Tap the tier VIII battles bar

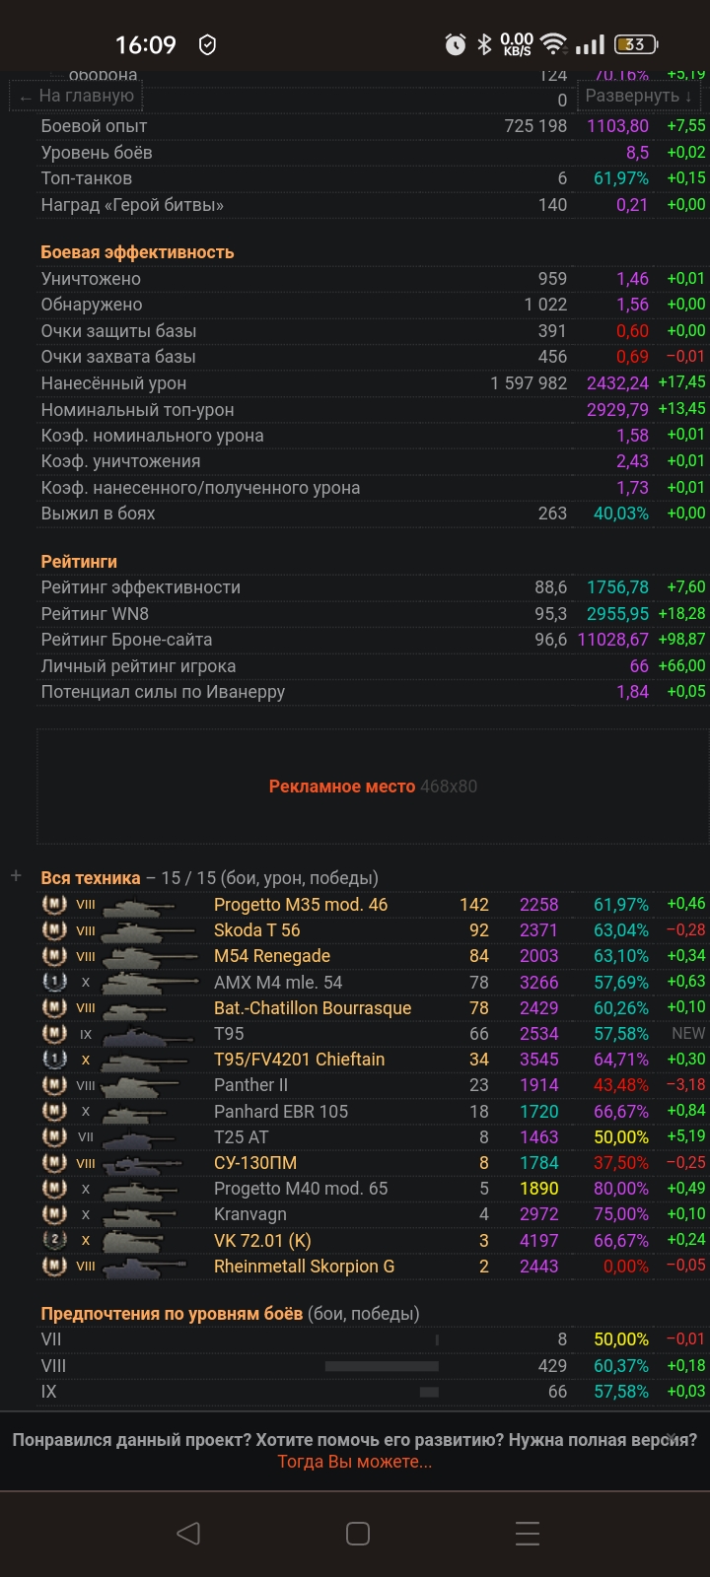382,1366
